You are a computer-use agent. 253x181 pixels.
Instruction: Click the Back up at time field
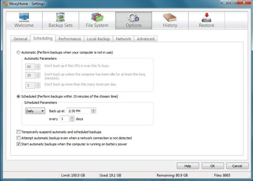78,111
